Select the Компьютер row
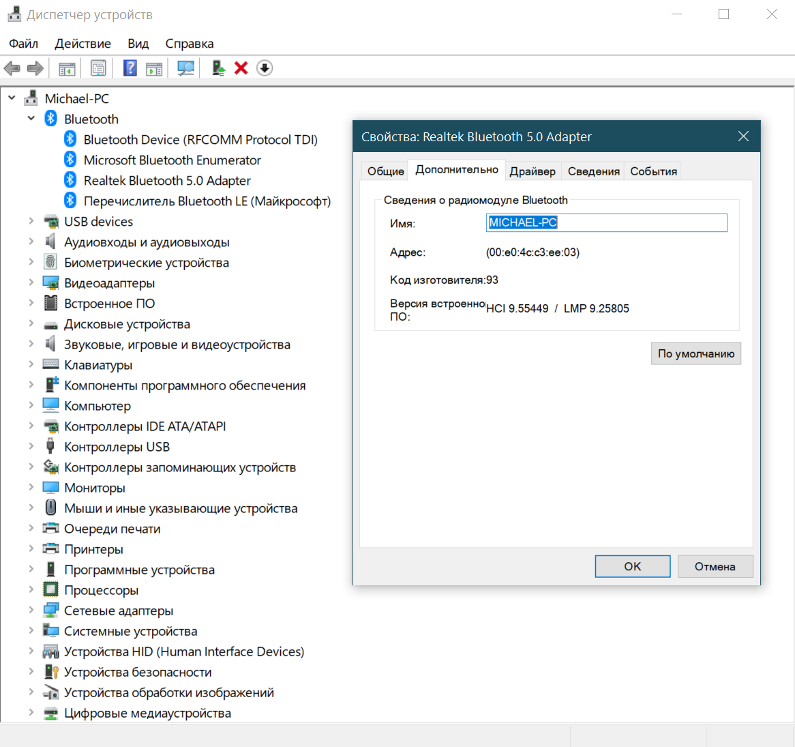This screenshot has height=747, width=795. 97,406
